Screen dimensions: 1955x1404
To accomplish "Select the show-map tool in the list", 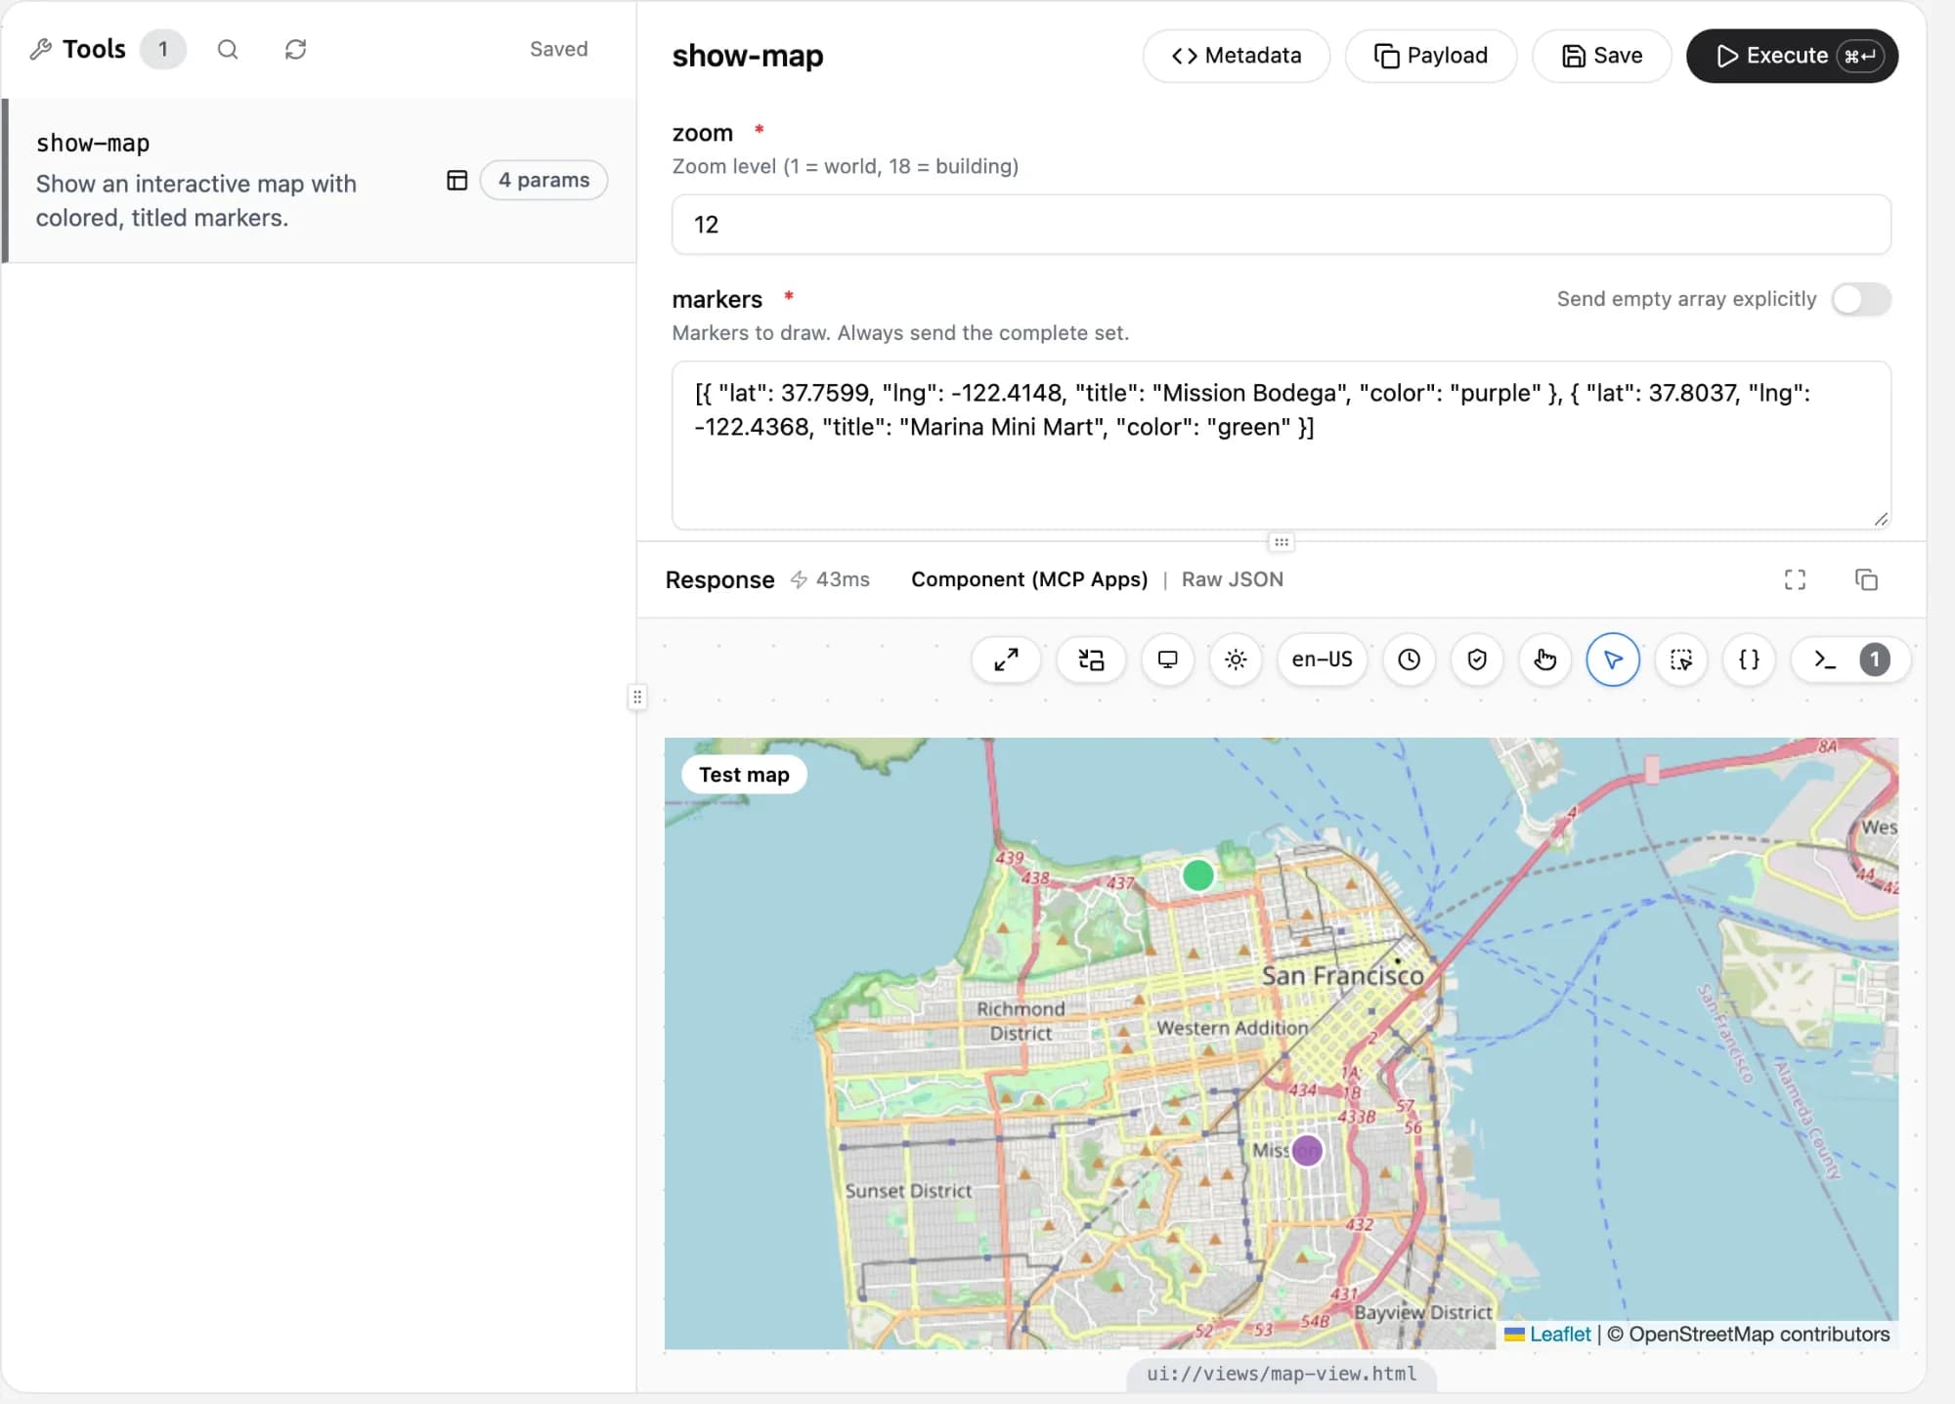I will pos(319,181).
